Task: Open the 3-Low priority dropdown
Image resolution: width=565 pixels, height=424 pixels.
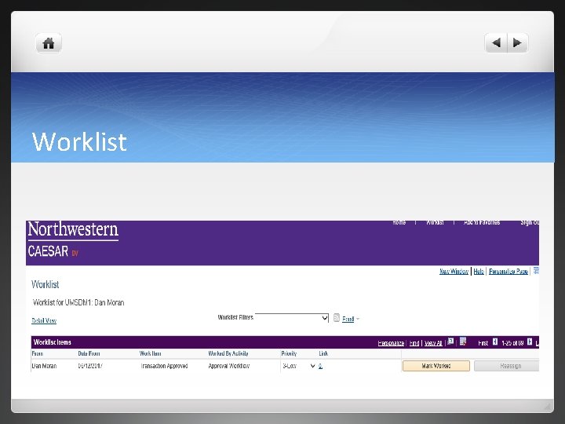Action: point(298,366)
